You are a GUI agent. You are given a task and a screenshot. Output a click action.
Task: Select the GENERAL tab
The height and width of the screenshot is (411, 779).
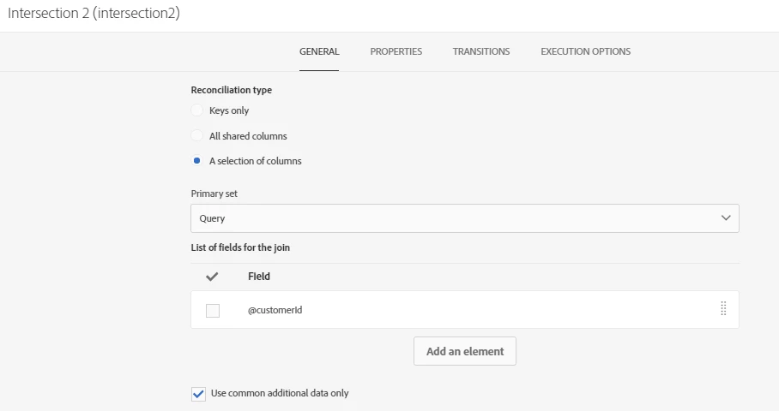coord(319,51)
